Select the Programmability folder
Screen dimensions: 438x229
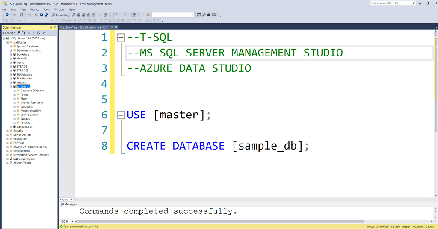(30, 111)
